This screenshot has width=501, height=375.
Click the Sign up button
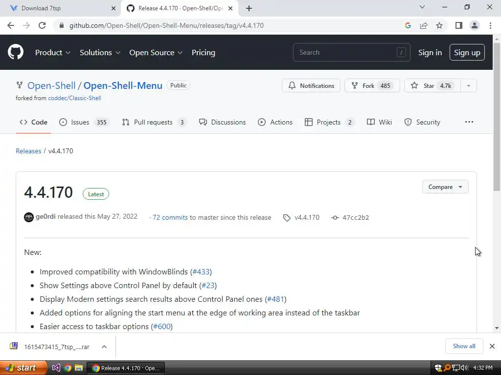pyautogui.click(x=467, y=52)
